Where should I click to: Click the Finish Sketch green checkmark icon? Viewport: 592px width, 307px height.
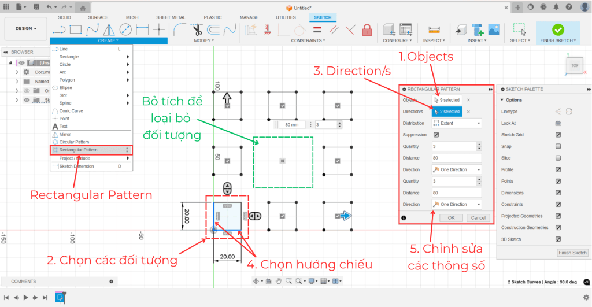click(558, 29)
